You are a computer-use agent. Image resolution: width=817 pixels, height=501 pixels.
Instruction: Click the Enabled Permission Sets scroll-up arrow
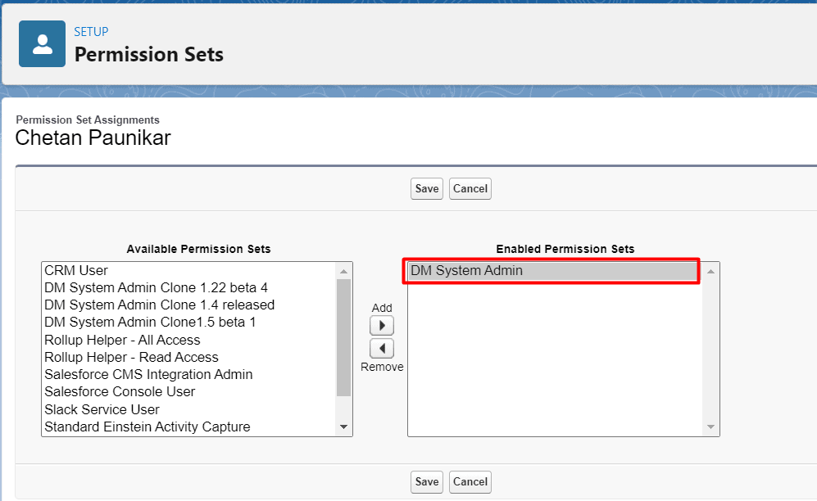[x=710, y=271]
